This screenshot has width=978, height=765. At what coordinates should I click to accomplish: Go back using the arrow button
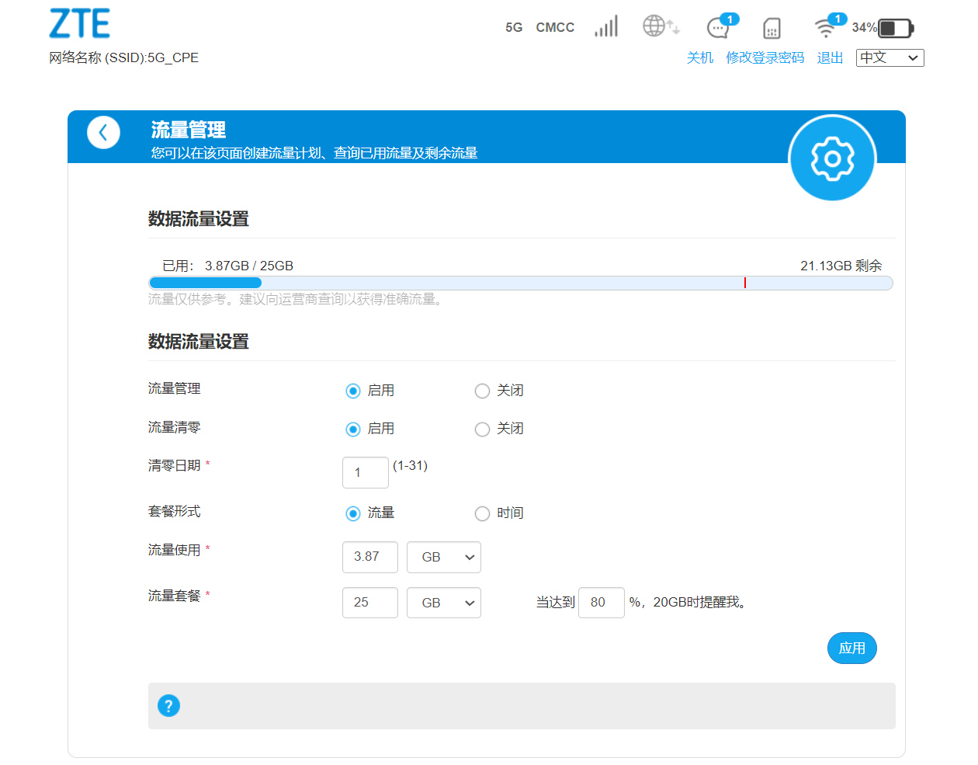(x=103, y=133)
